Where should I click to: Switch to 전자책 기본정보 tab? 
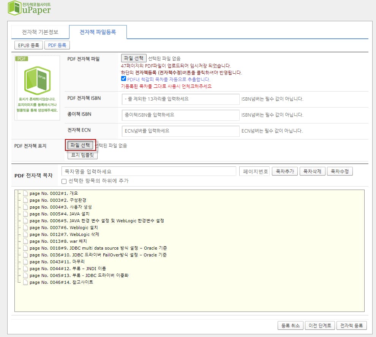tap(40, 32)
